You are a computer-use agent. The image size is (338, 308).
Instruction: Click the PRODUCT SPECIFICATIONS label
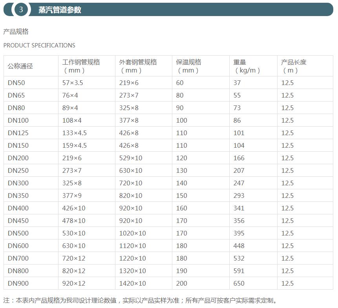(39, 45)
